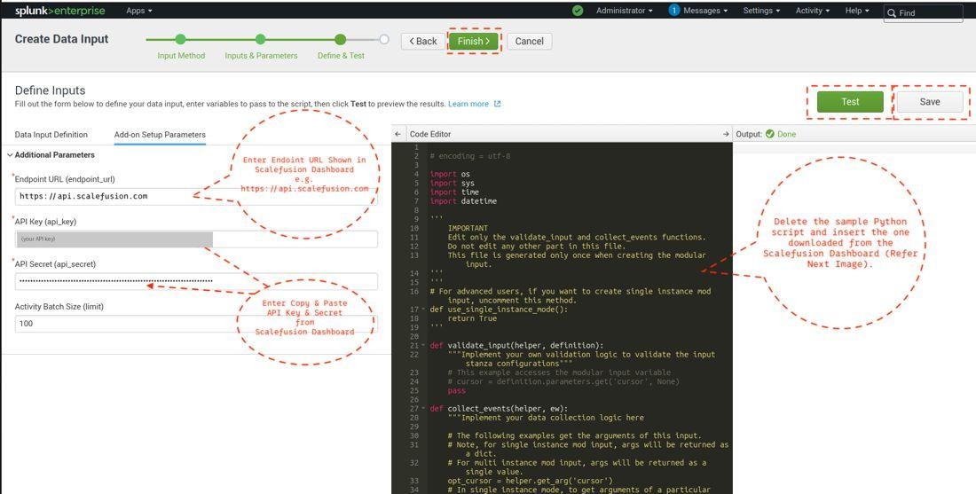Image resolution: width=976 pixels, height=494 pixels.
Task: Click the 'Code Editor' panel title
Action: coord(430,135)
